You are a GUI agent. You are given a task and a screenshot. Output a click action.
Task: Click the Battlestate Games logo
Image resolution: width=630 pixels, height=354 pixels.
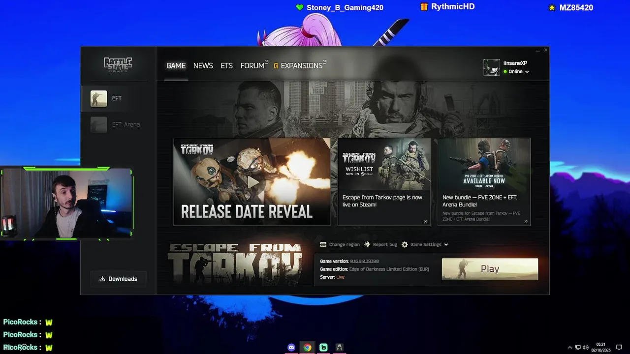point(118,64)
